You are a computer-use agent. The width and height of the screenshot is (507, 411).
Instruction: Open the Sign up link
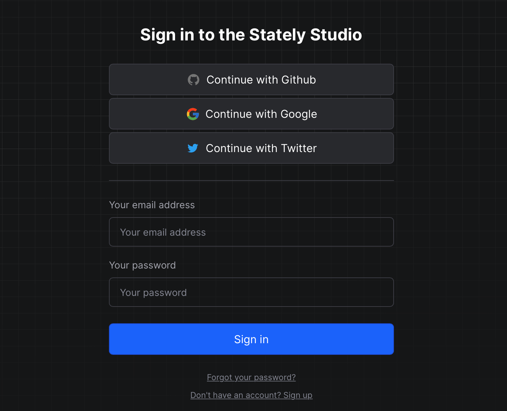point(298,395)
